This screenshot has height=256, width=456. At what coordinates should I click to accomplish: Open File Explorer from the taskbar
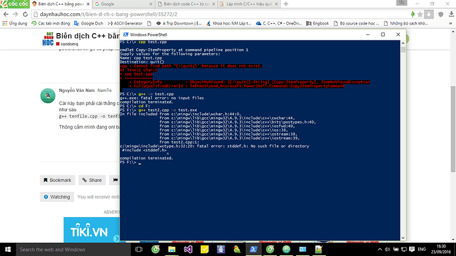pos(172,249)
